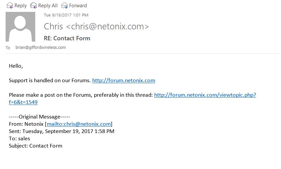
Task: Click the Subject: Contact Form body line
Action: pyautogui.click(x=35, y=146)
